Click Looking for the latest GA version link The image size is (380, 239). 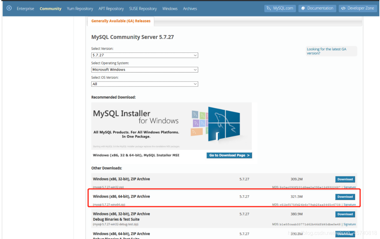(x=327, y=51)
